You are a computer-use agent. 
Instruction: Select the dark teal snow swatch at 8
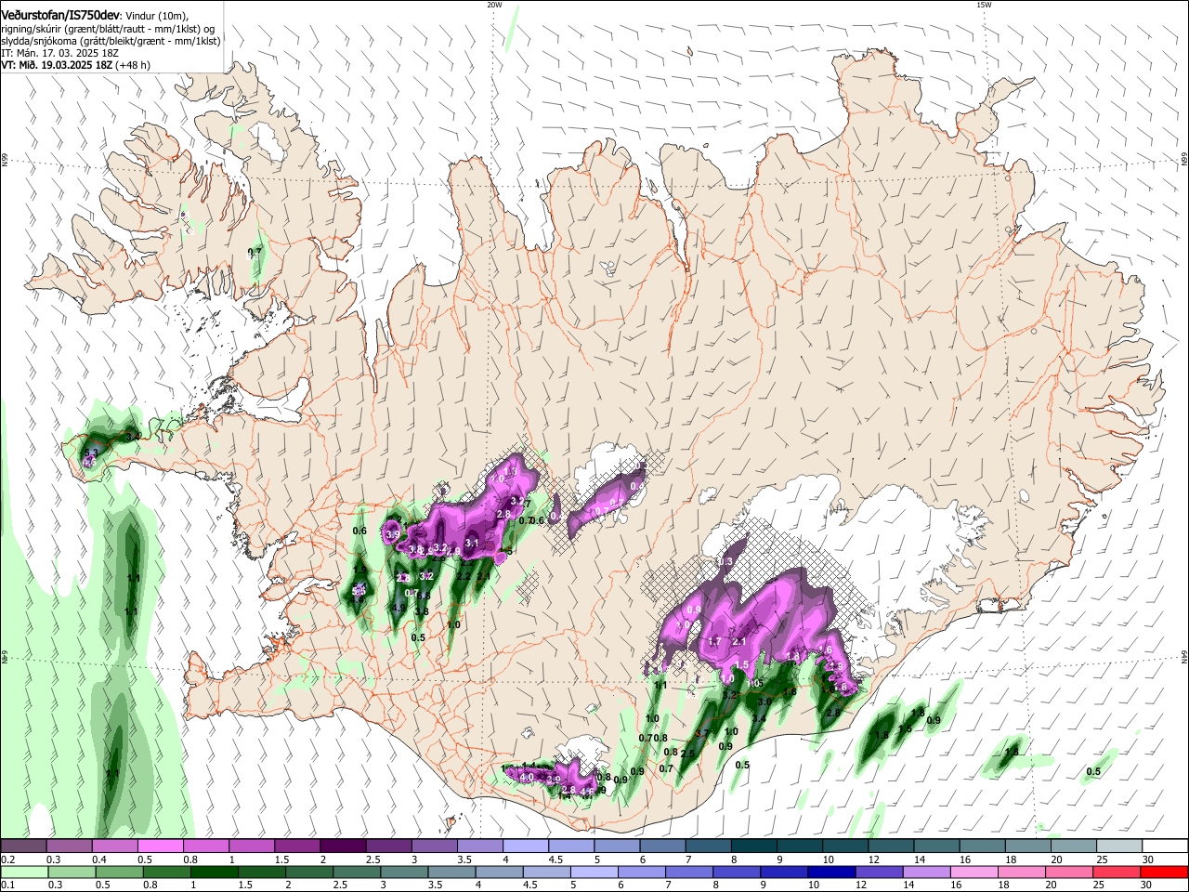click(x=754, y=846)
